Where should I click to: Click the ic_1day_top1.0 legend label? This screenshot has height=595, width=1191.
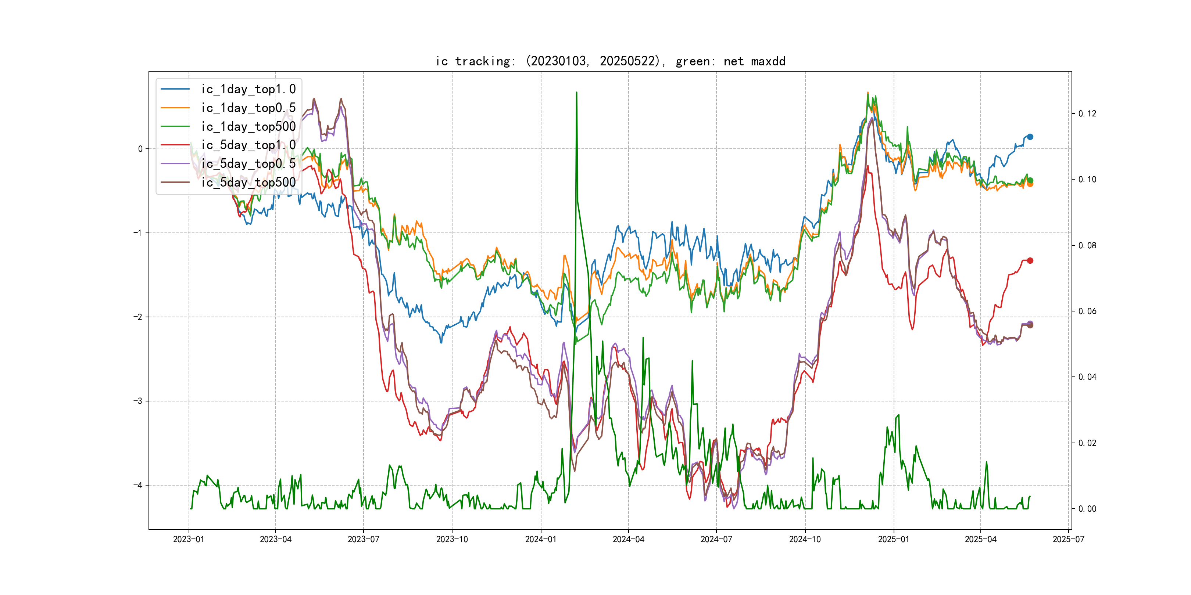click(x=248, y=89)
